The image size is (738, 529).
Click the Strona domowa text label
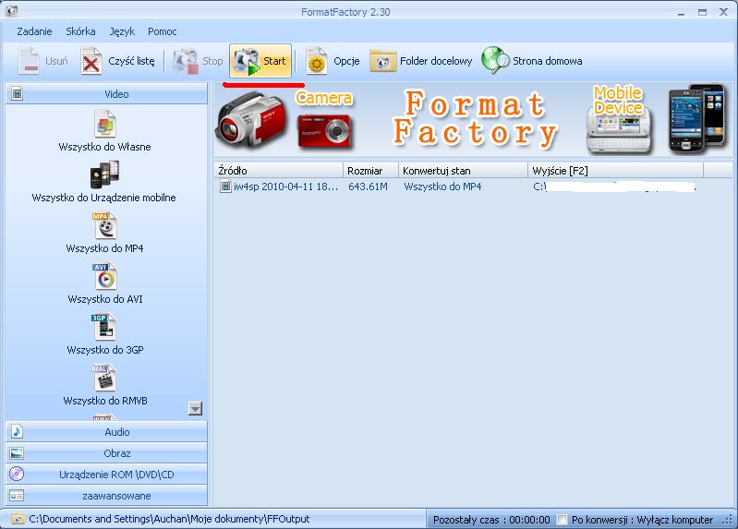tap(548, 61)
